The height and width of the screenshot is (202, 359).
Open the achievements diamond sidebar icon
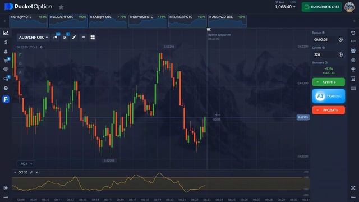[x=6, y=70]
